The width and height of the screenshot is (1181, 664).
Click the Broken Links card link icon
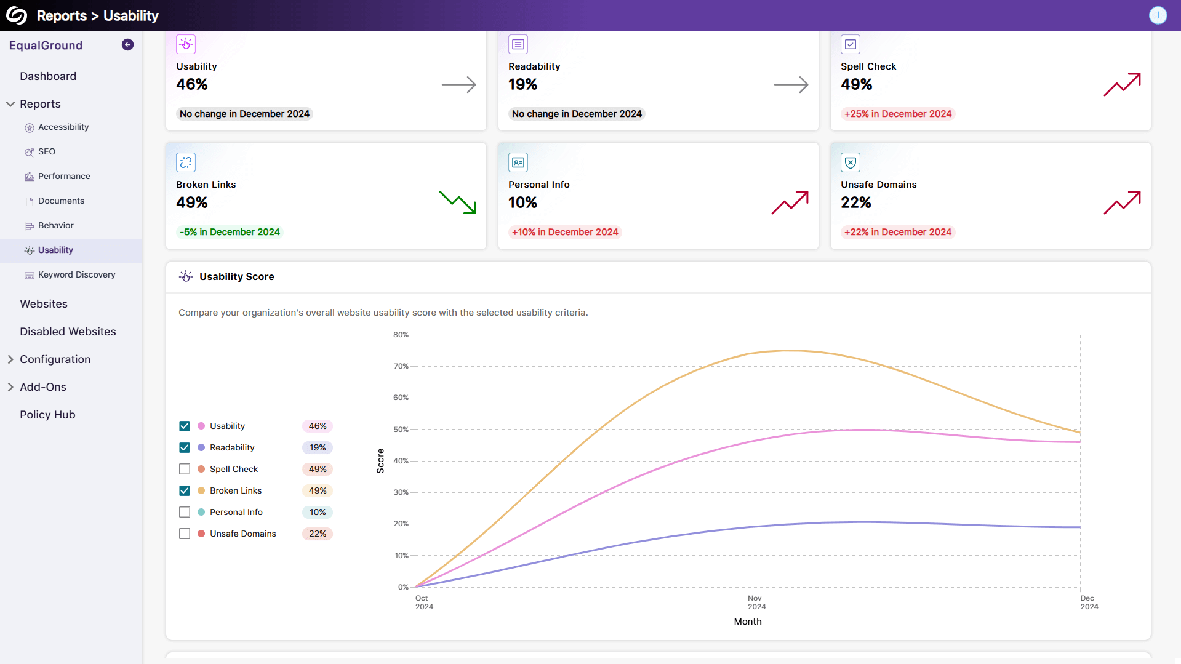pos(186,162)
